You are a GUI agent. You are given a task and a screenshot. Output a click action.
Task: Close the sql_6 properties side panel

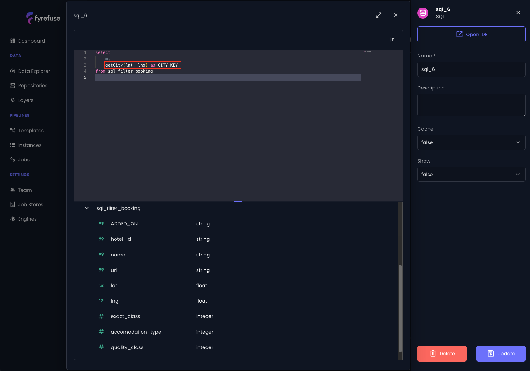coord(518,13)
